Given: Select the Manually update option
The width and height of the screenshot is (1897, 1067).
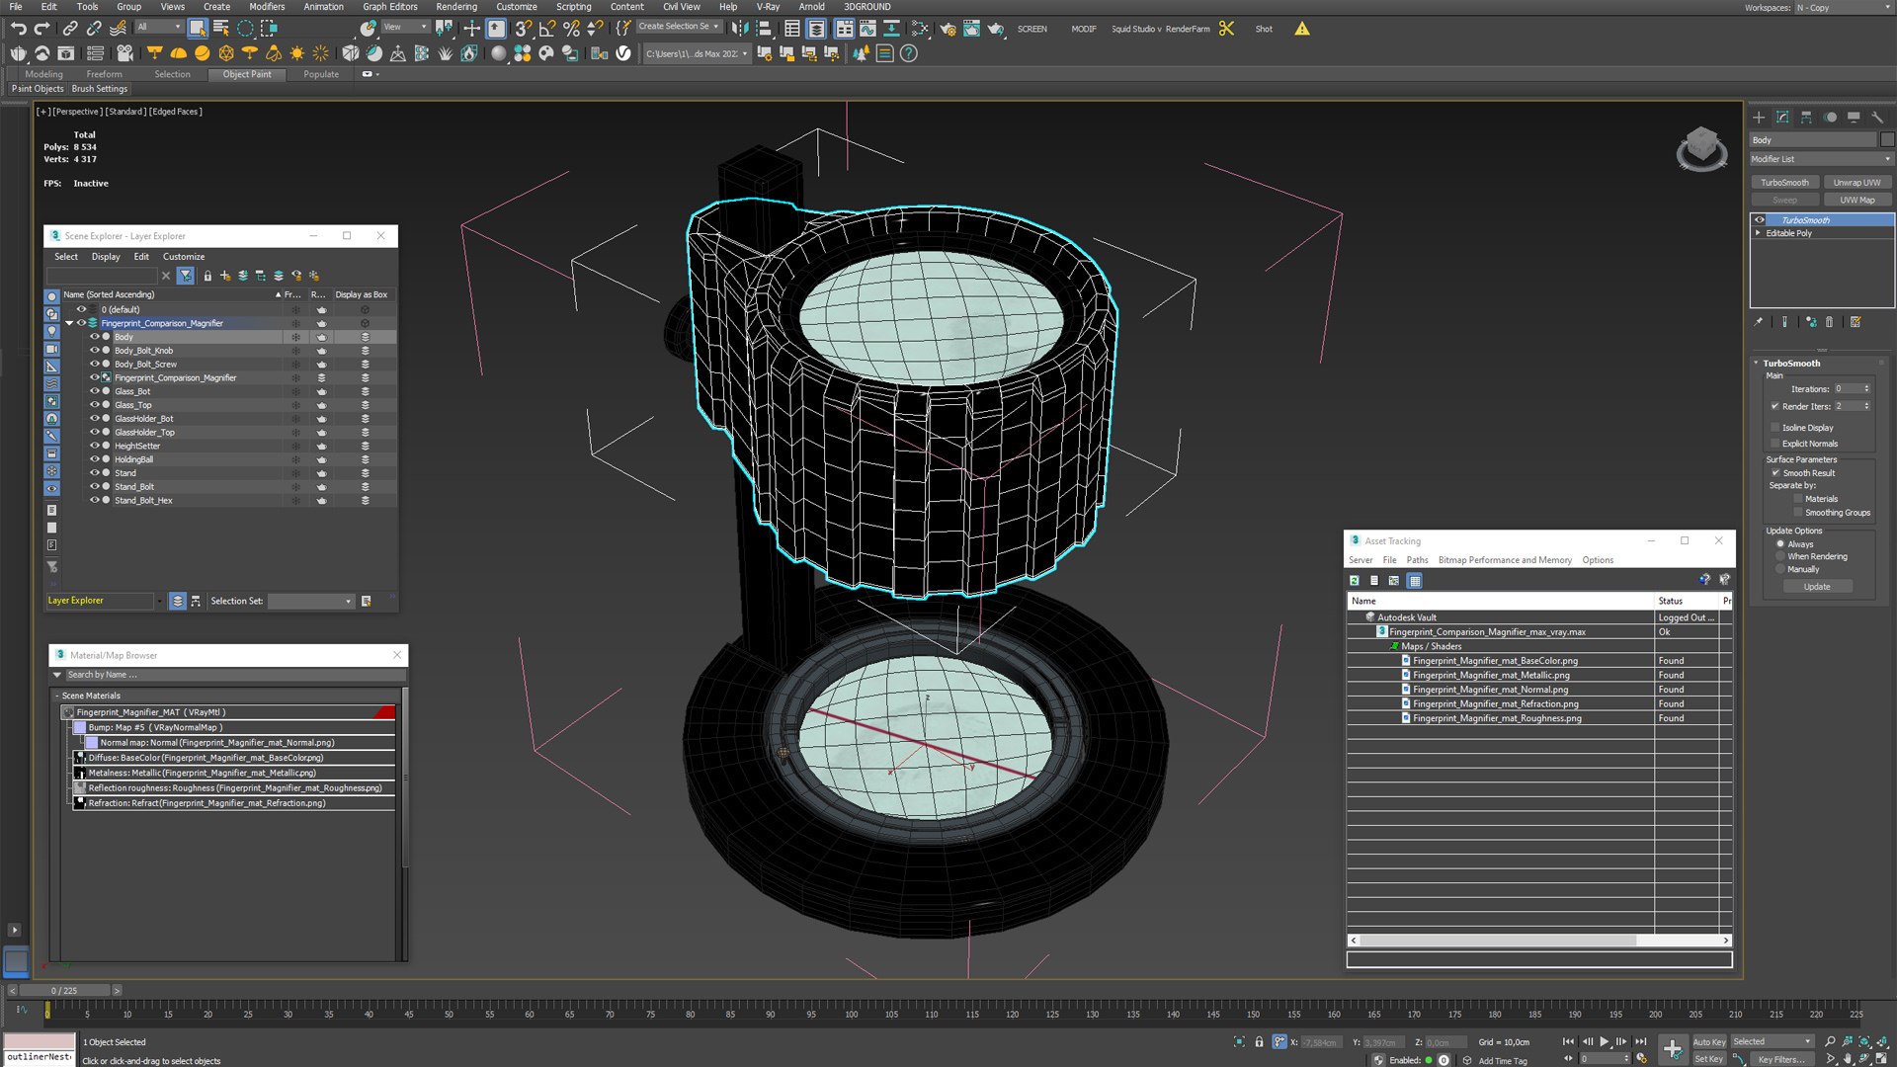Looking at the screenshot, I should coord(1780,569).
